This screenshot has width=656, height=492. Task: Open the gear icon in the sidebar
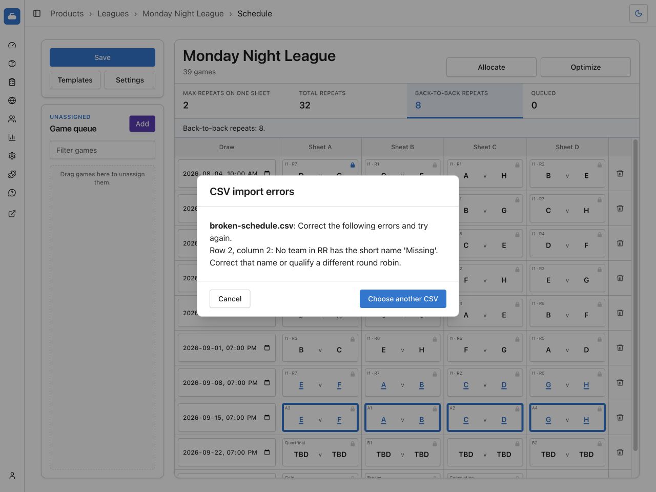pos(12,156)
